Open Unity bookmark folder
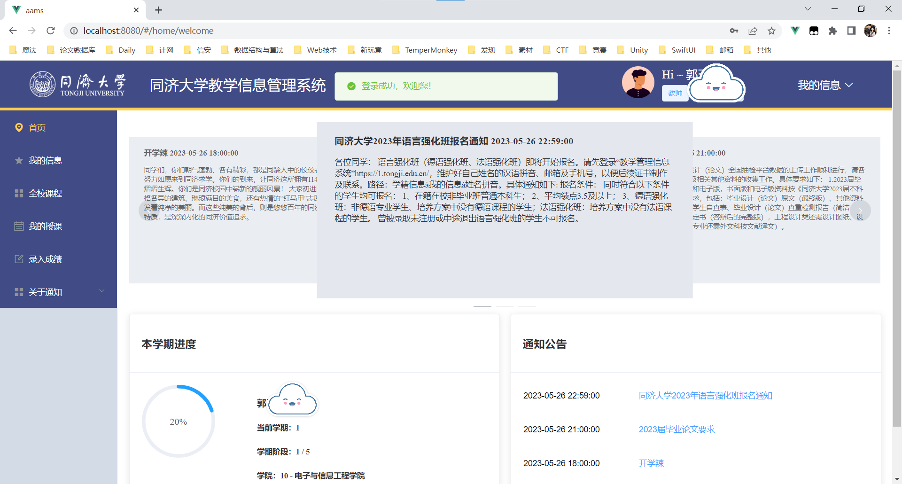 (633, 50)
